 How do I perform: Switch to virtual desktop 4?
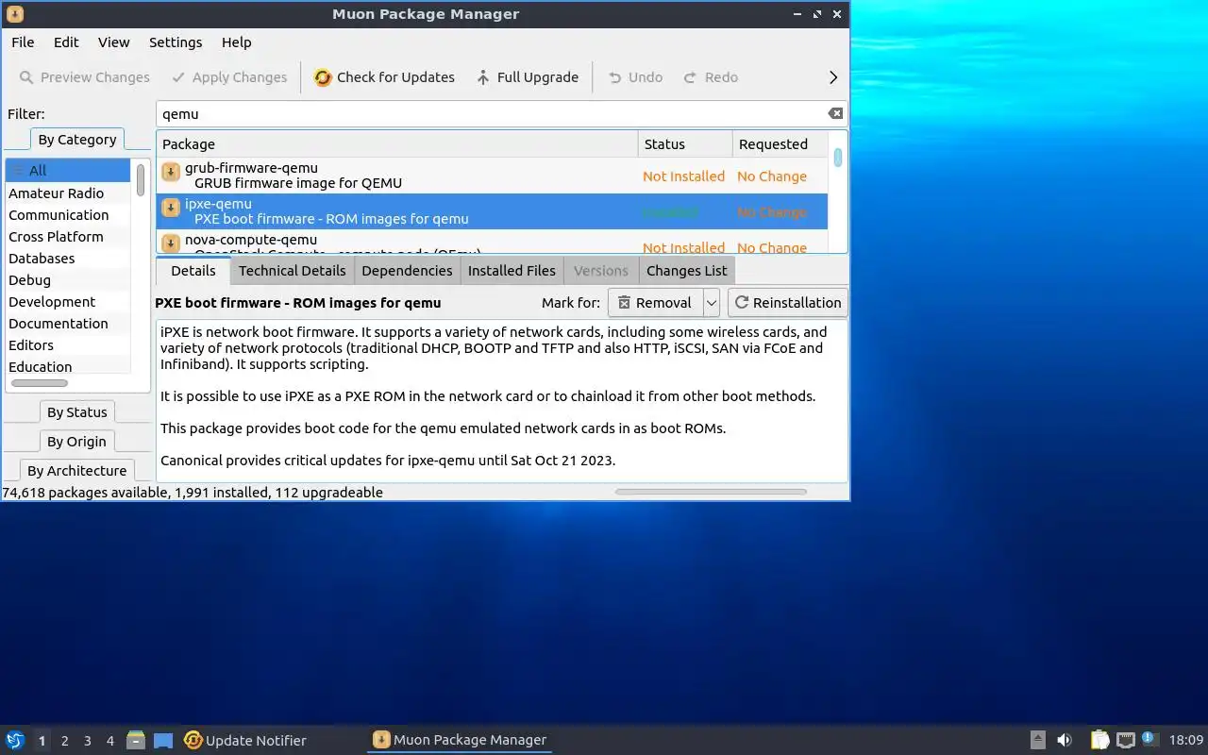point(110,741)
